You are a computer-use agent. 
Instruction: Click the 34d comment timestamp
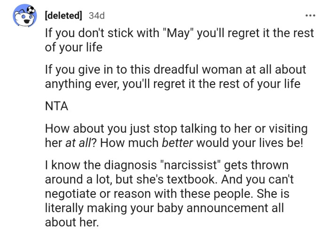click(x=97, y=15)
